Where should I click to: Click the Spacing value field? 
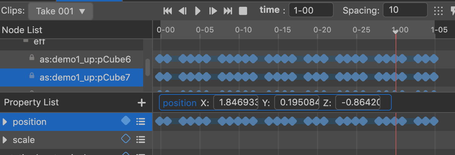405,10
